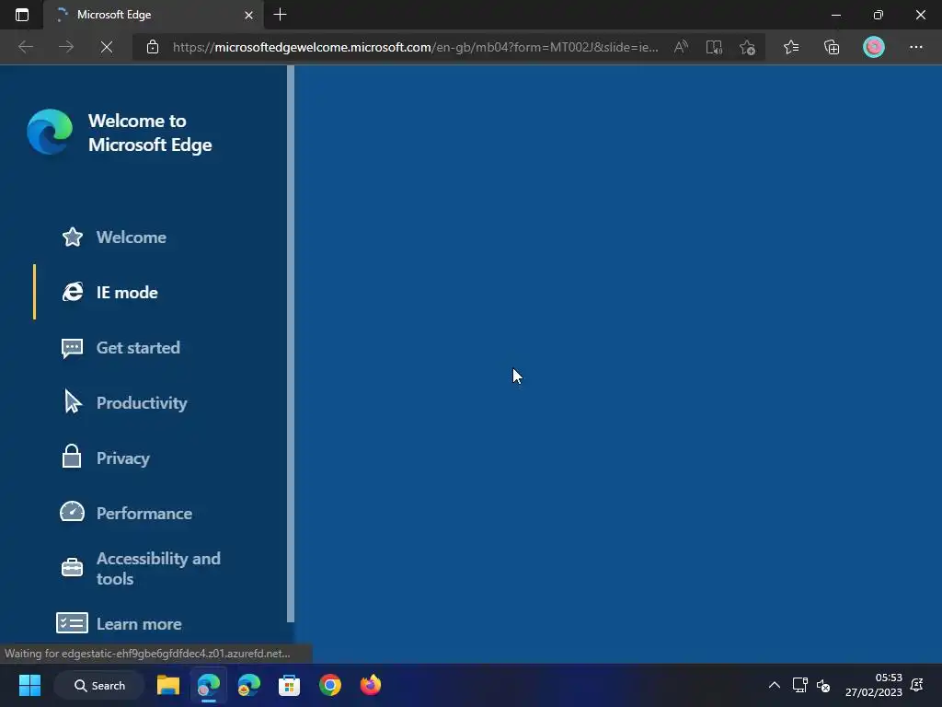The width and height of the screenshot is (942, 707).
Task: Open File Explorer from taskbar
Action: point(168,685)
